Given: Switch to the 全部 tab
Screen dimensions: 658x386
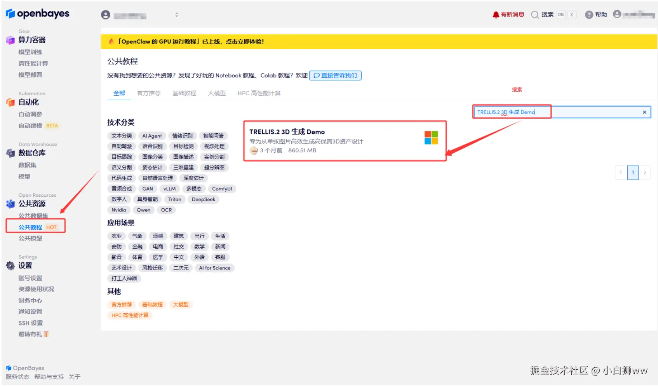Looking at the screenshot, I should click(x=119, y=93).
